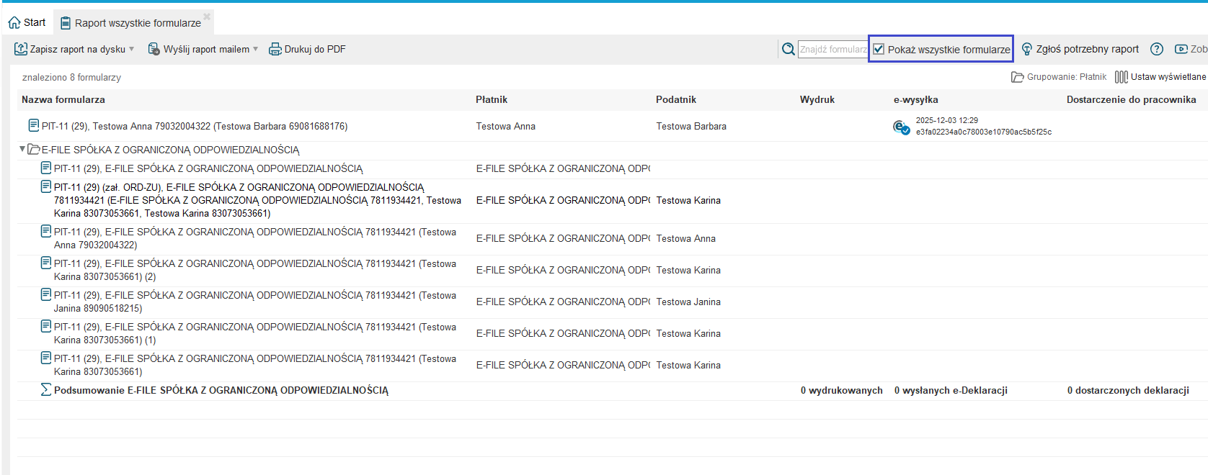Close the Raport wszystkie formularze tab
This screenshot has width=1208, height=475.
(207, 16)
